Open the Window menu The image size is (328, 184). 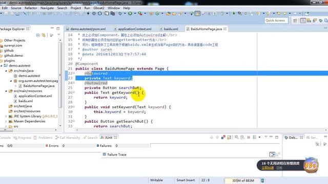pos(114,8)
